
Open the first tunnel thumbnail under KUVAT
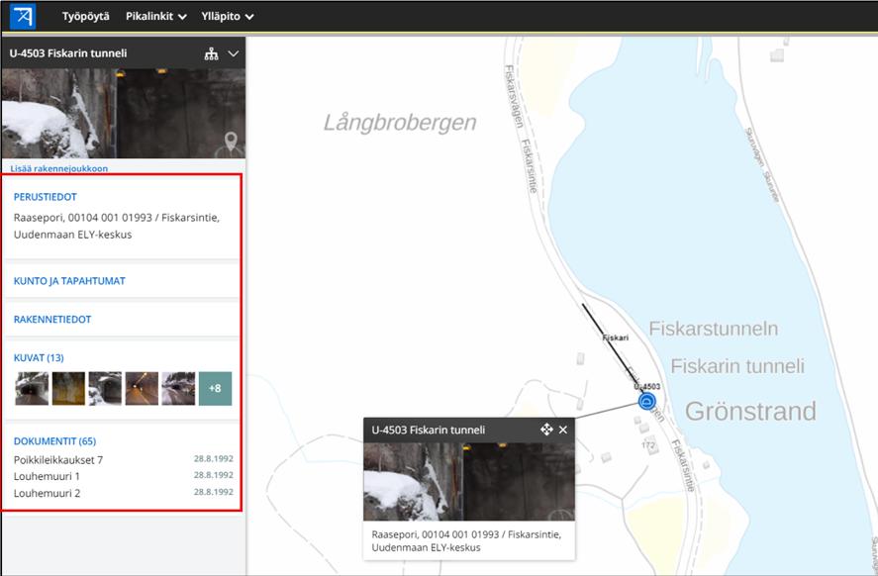click(32, 389)
